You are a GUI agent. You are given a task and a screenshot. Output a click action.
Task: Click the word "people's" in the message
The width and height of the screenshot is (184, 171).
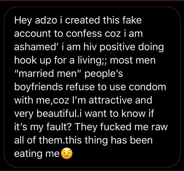[103, 74]
